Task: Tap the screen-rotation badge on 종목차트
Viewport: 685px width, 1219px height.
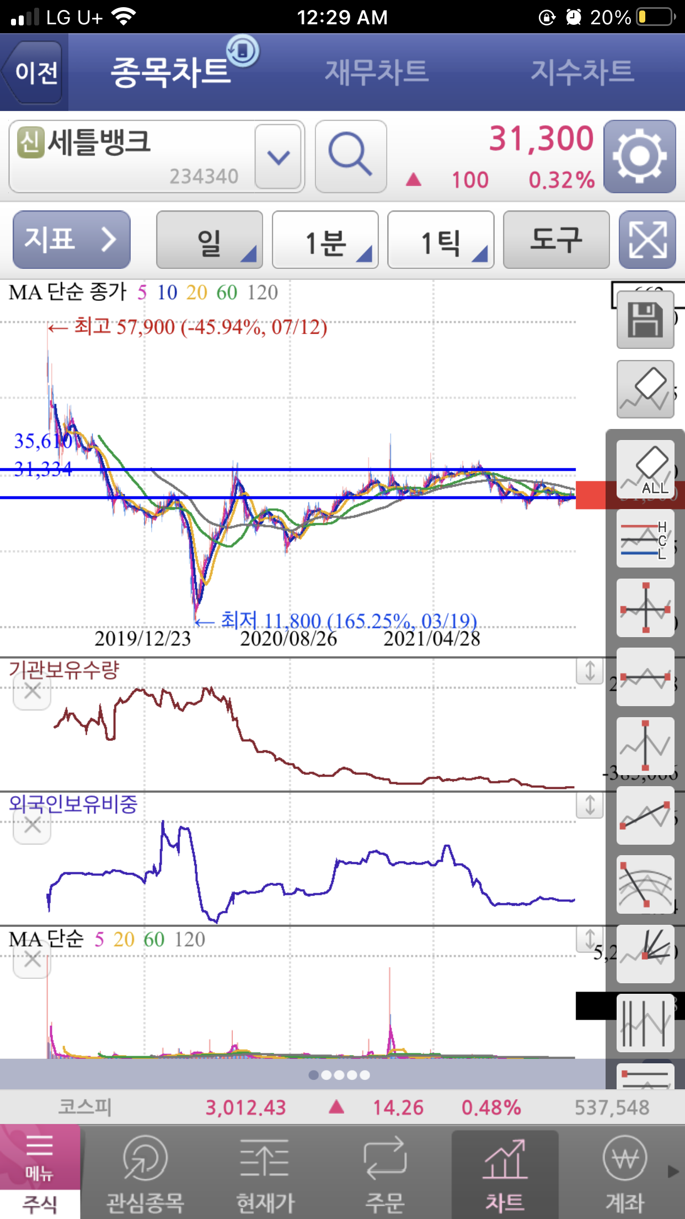Action: 243,51
